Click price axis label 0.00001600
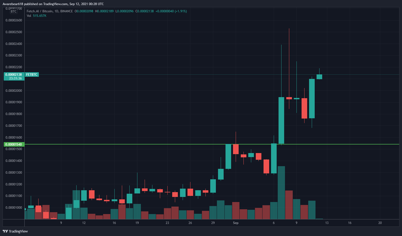This screenshot has width=402, height=236. [14, 138]
